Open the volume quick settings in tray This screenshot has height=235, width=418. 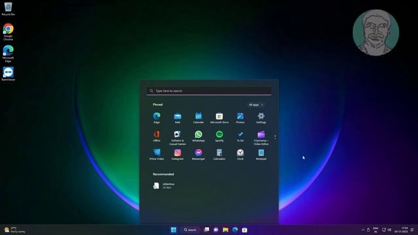click(389, 230)
